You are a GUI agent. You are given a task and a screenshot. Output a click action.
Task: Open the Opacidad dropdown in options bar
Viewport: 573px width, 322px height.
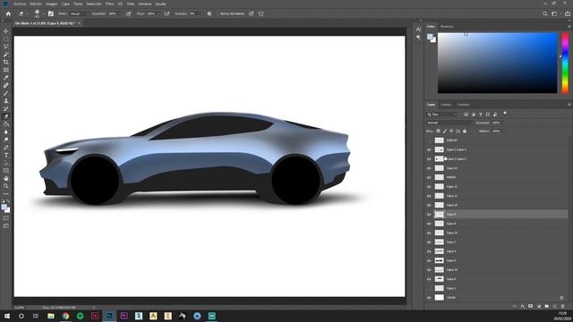pos(120,14)
